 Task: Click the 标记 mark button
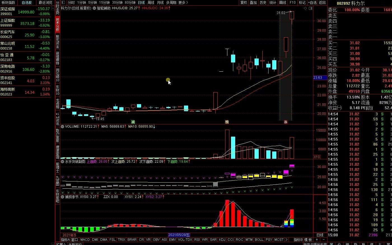coord(302,3)
